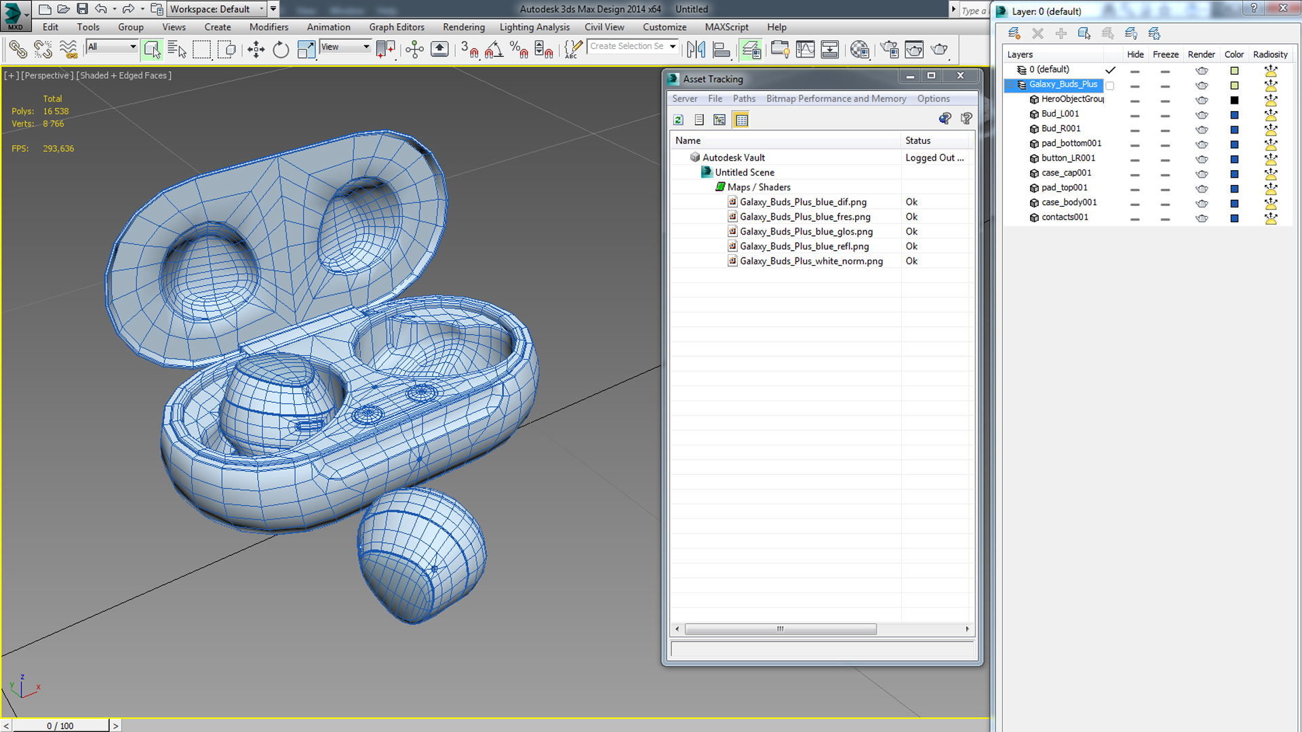Viewport: 1302px width, 732px height.
Task: Open the View coordinate system dropdown
Action: (345, 47)
